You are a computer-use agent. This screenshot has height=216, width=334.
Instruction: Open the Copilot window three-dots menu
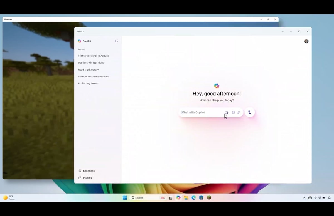tap(283, 31)
